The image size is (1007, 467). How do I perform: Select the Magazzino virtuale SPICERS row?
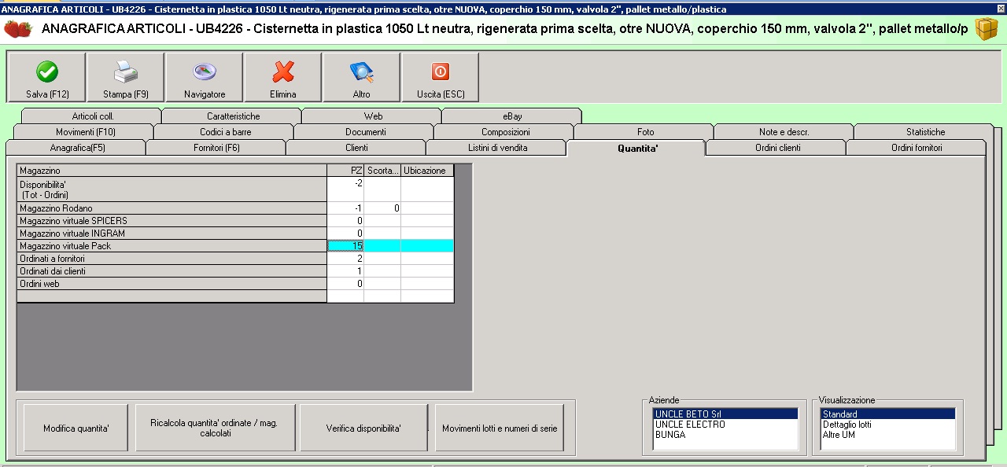click(235, 221)
